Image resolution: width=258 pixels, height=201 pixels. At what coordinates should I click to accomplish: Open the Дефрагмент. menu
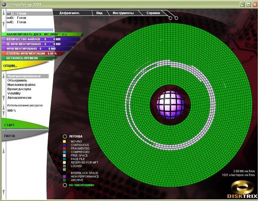click(70, 13)
